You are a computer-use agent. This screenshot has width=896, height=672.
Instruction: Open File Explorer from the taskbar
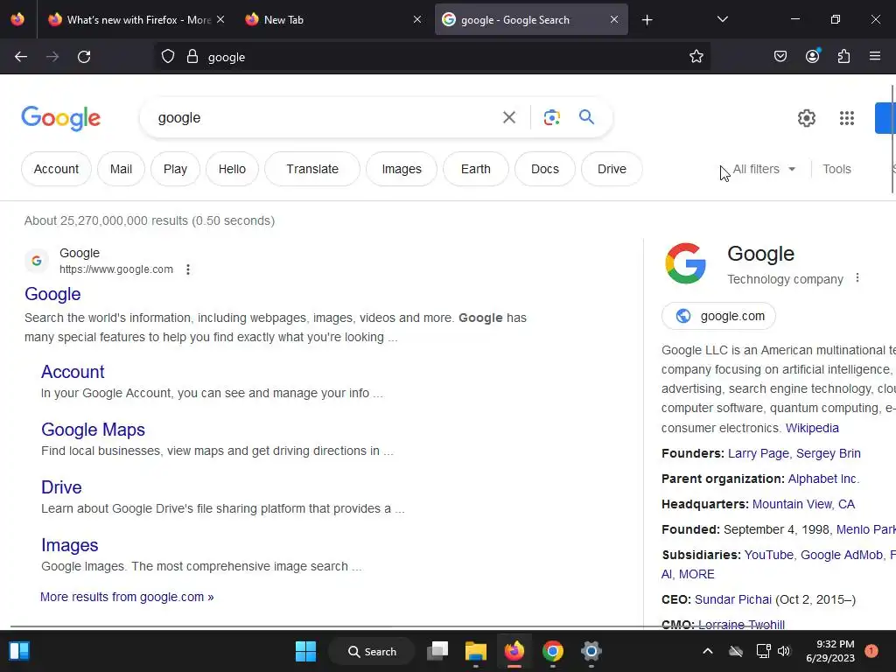tap(475, 651)
